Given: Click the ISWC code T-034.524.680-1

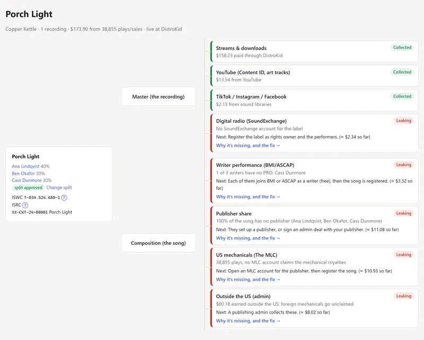Looking at the screenshot, I should point(42,198).
